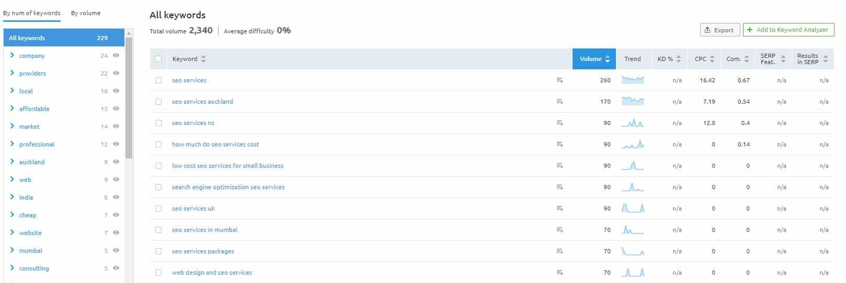Select 'By num of keywords' tab

pyautogui.click(x=32, y=13)
